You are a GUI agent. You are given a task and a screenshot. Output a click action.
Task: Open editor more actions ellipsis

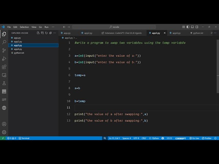point(215,33)
